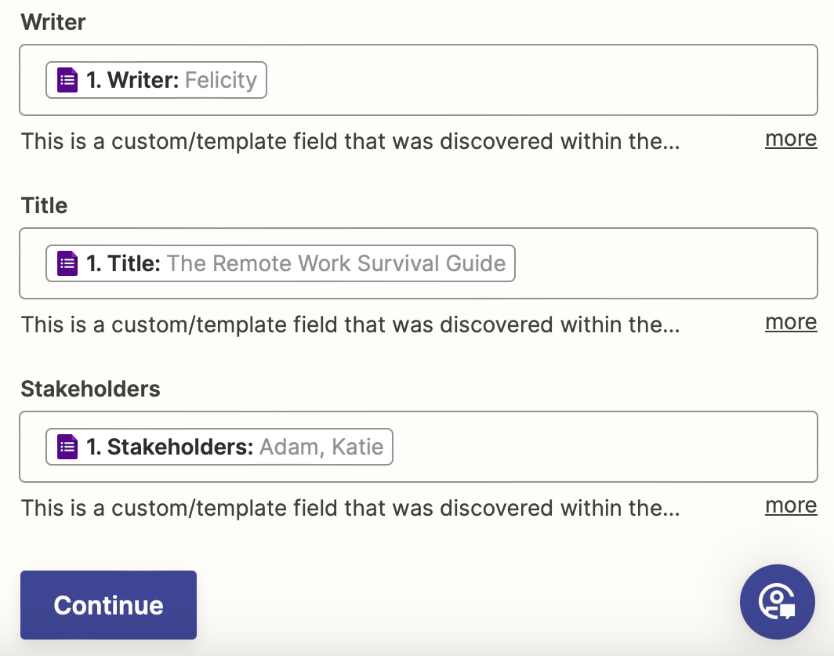Expand 'more' under the Writer description
The width and height of the screenshot is (834, 656).
[x=791, y=139]
